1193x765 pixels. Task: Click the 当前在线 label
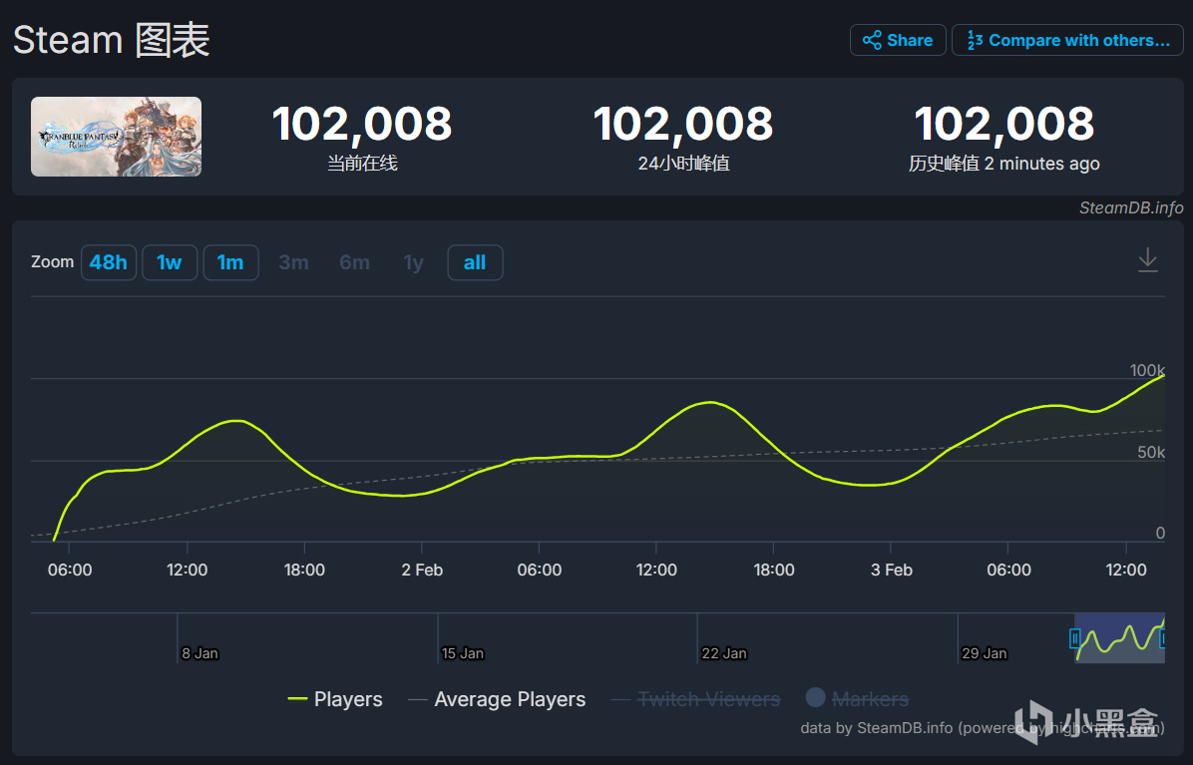coord(362,164)
